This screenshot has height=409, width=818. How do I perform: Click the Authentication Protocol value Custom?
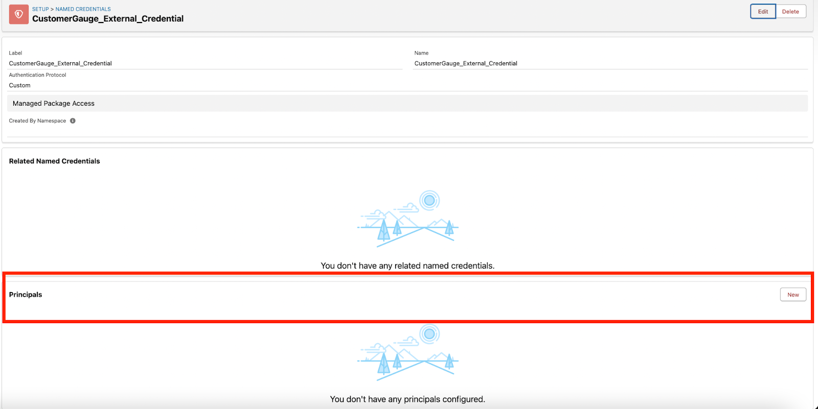[19, 85]
